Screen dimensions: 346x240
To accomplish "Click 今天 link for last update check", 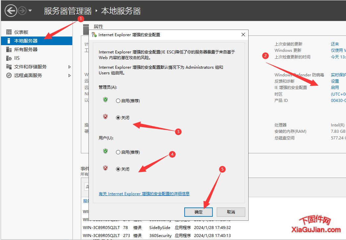I will coord(338,57).
